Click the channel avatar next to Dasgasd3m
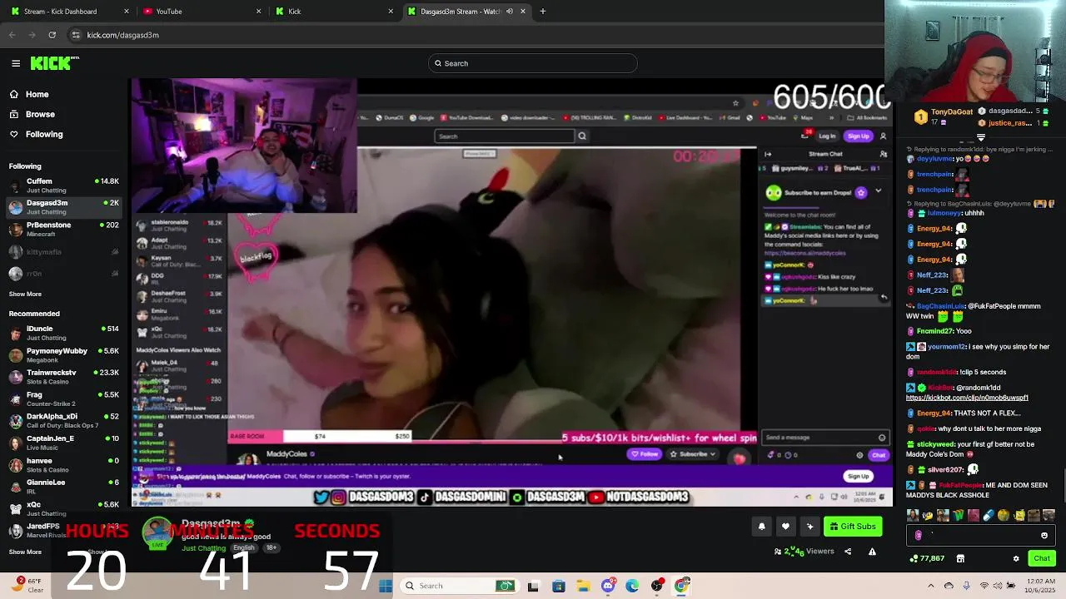The image size is (1066, 599). point(157,533)
